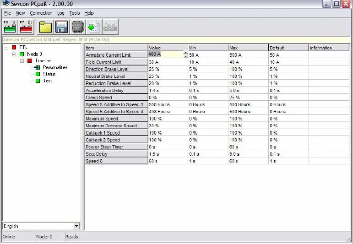This screenshot has height=244, width=353.
Task: Increase Armature Current Limit with up spinner
Action: 185,53
